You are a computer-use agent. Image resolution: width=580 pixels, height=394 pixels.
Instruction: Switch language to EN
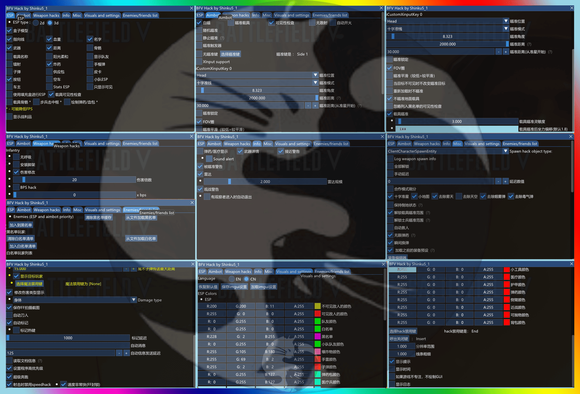pos(232,279)
